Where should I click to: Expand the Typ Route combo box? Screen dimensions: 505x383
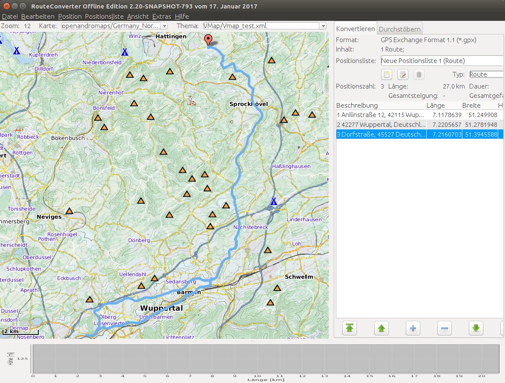[485, 74]
